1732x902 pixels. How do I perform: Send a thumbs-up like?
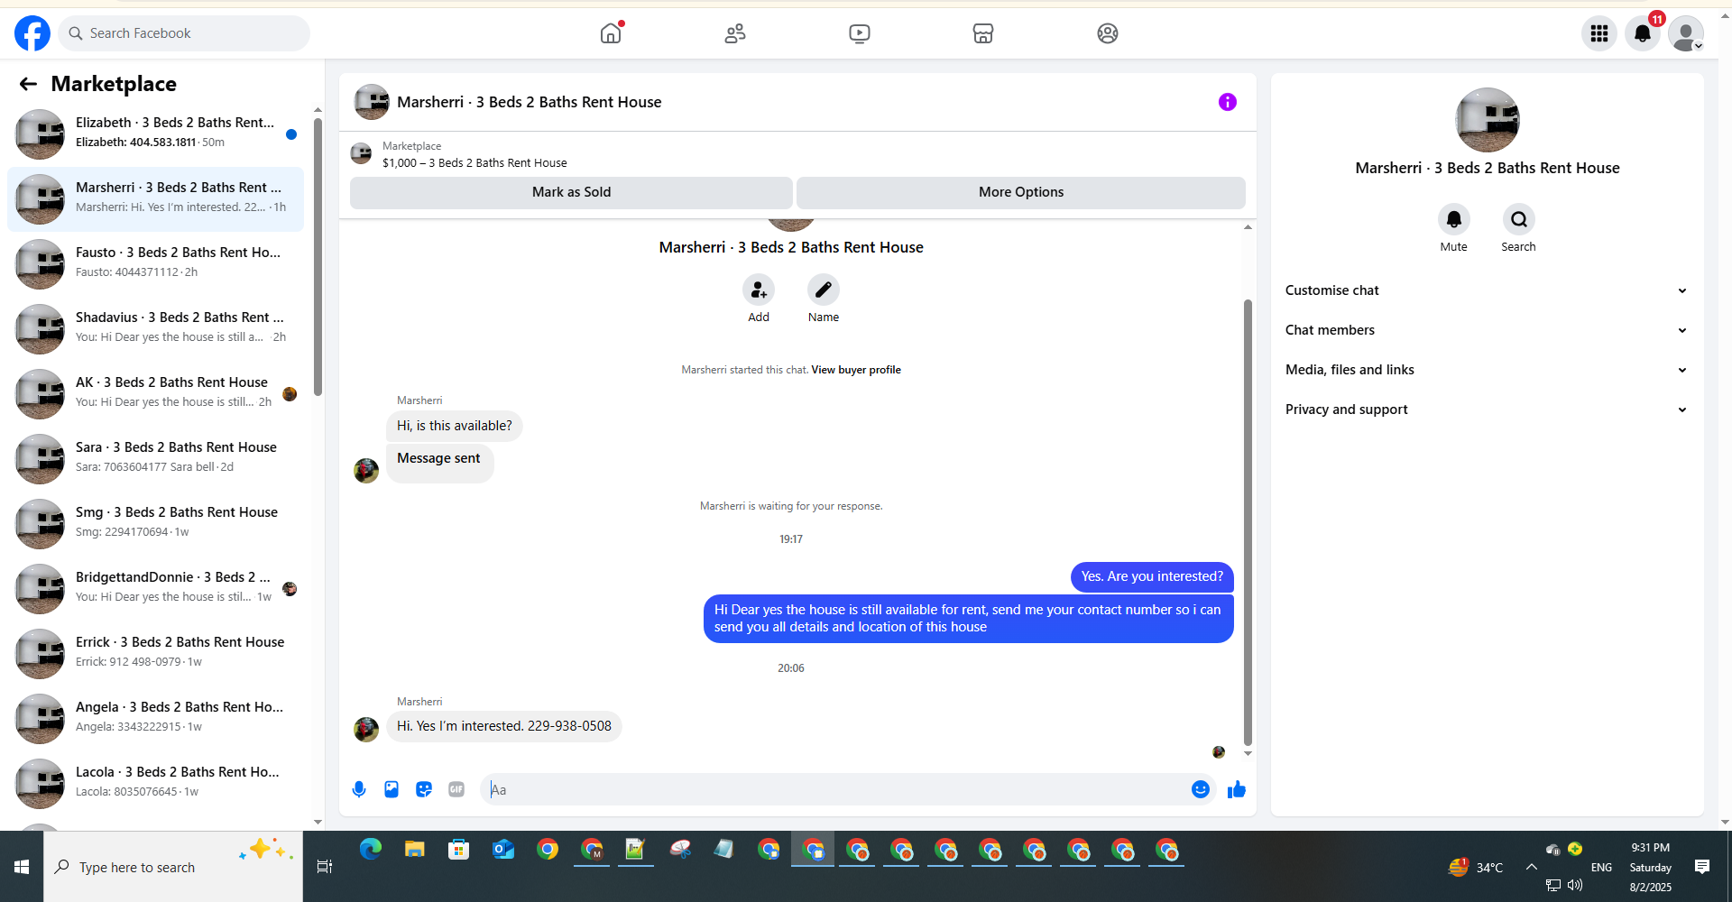click(x=1237, y=789)
